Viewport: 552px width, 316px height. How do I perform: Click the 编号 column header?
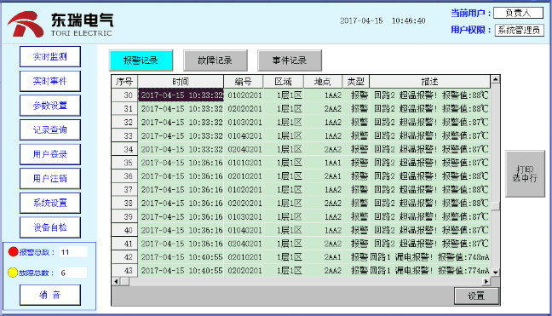[x=244, y=82]
